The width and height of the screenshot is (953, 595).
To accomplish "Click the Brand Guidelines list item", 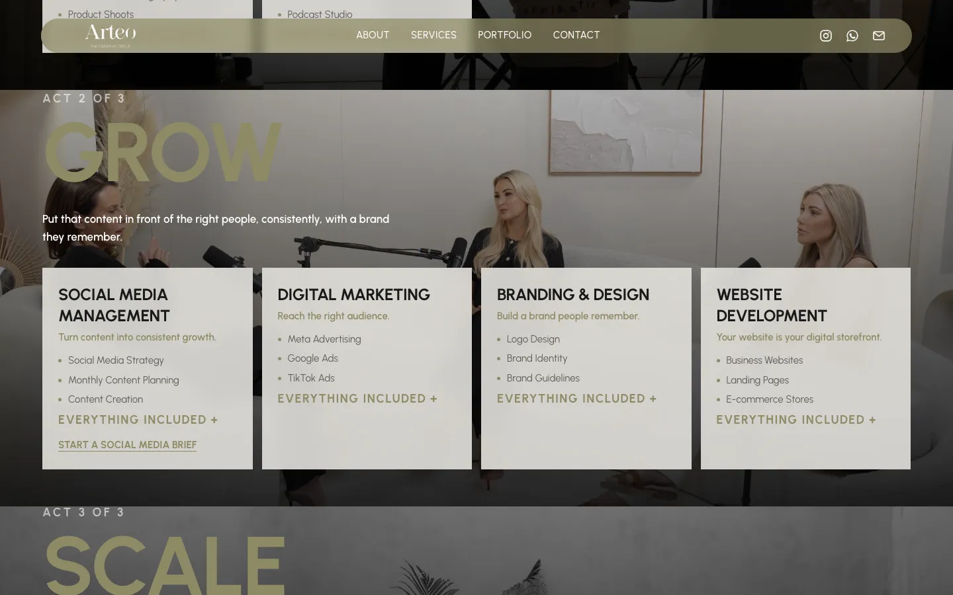I will click(x=543, y=378).
